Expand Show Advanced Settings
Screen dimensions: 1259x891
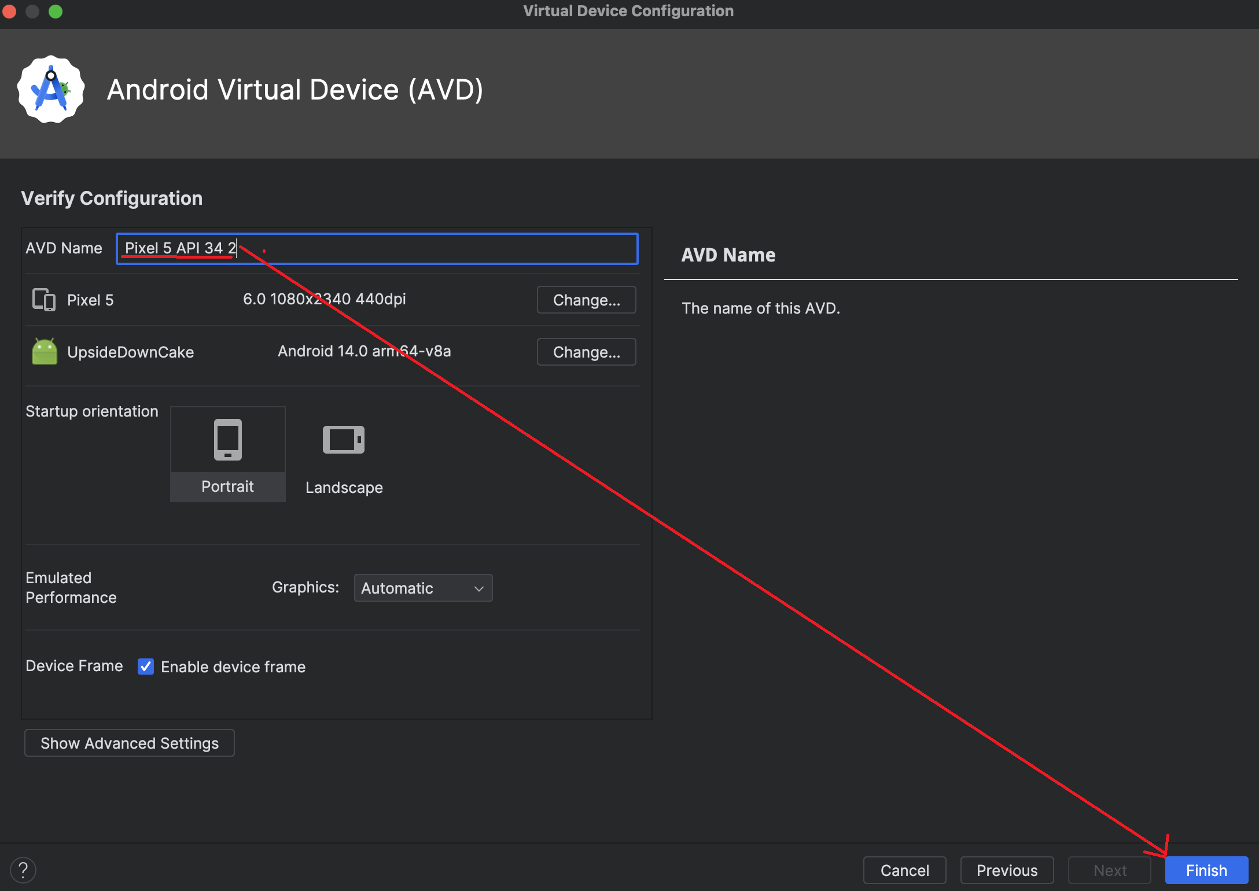pyautogui.click(x=130, y=743)
